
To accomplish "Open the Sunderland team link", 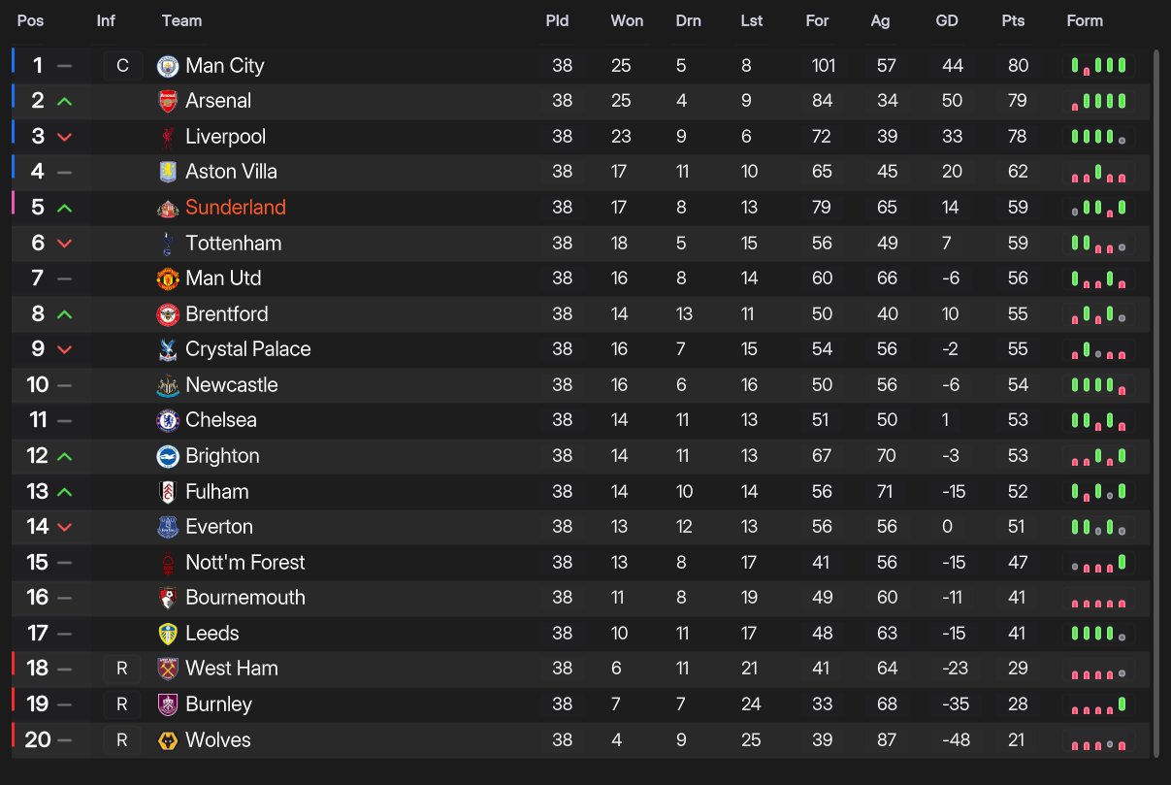I will click(x=236, y=208).
